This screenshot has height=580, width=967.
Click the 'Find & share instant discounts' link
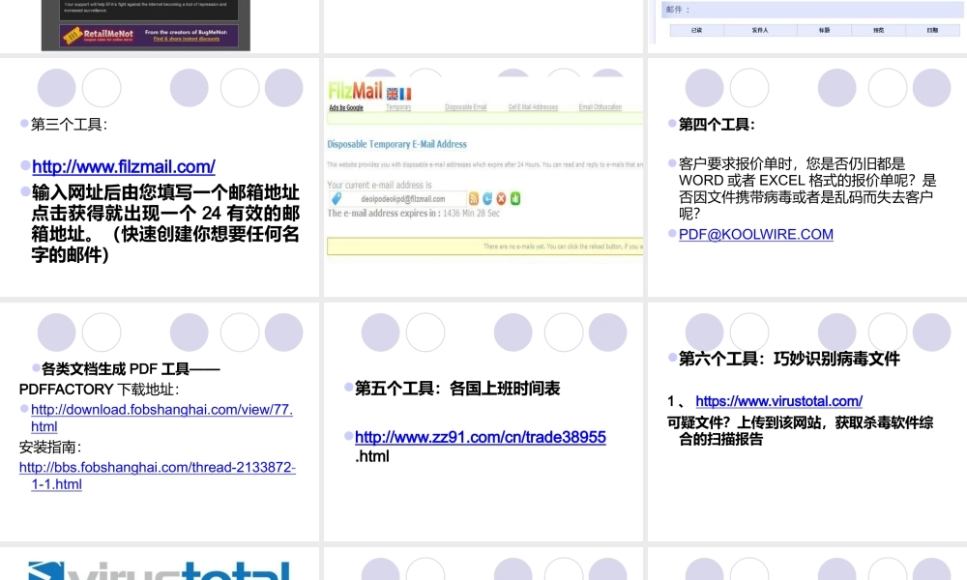tap(187, 39)
